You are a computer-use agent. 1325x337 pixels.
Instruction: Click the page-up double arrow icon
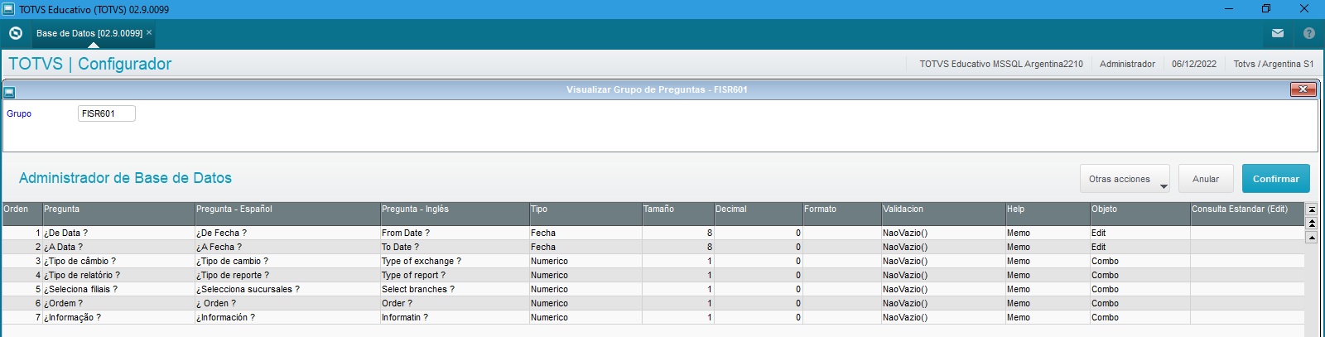[1311, 224]
